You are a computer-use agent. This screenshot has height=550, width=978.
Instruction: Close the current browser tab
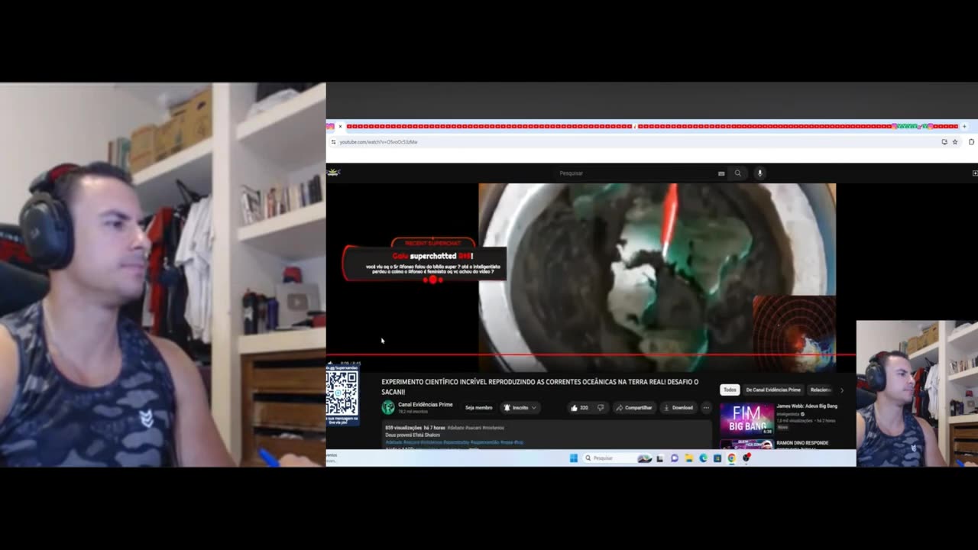point(340,126)
